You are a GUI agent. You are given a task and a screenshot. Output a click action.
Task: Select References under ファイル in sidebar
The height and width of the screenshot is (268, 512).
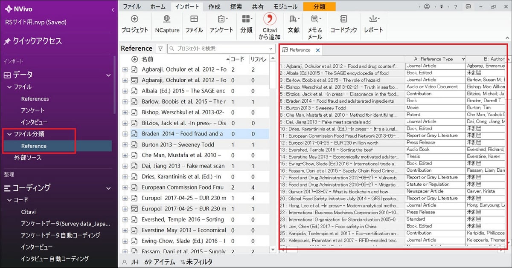point(35,99)
